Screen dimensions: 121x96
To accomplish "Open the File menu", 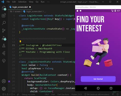I will point(8,2).
